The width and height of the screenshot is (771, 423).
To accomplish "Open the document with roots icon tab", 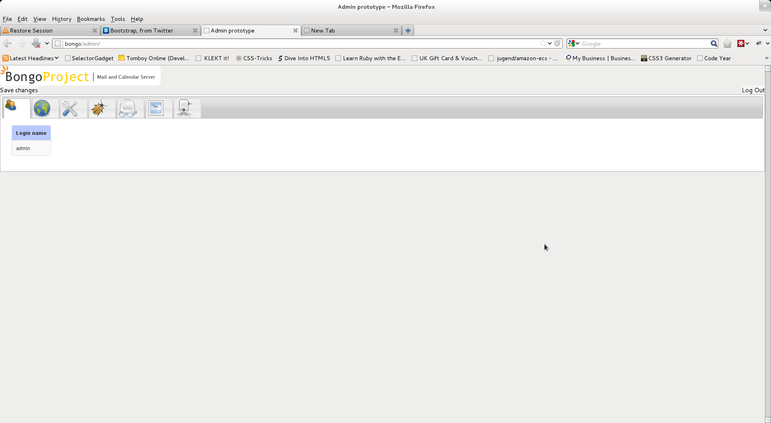I will pyautogui.click(x=184, y=108).
